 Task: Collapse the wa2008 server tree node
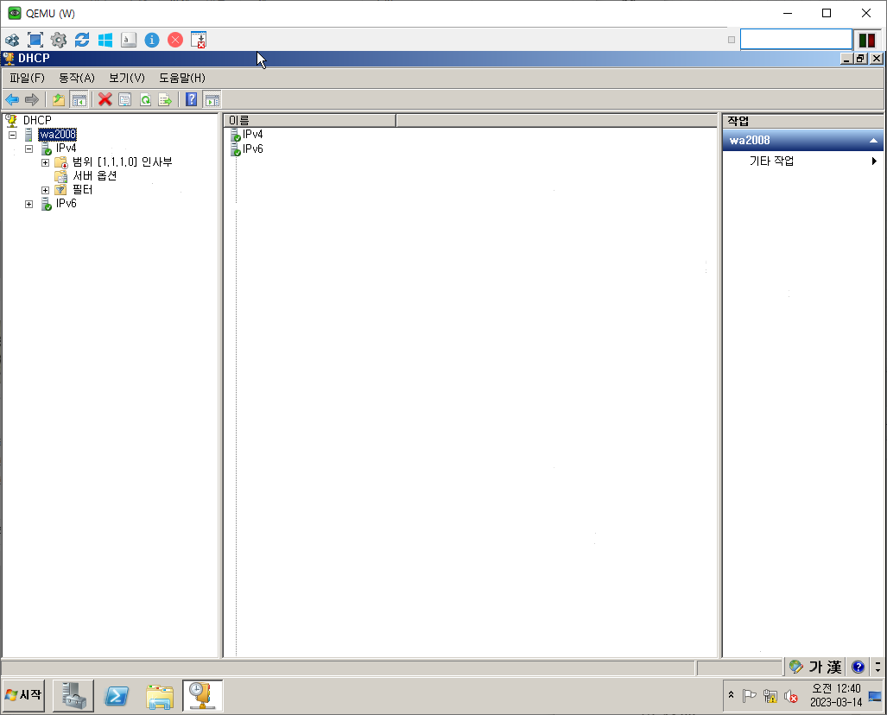tap(12, 135)
